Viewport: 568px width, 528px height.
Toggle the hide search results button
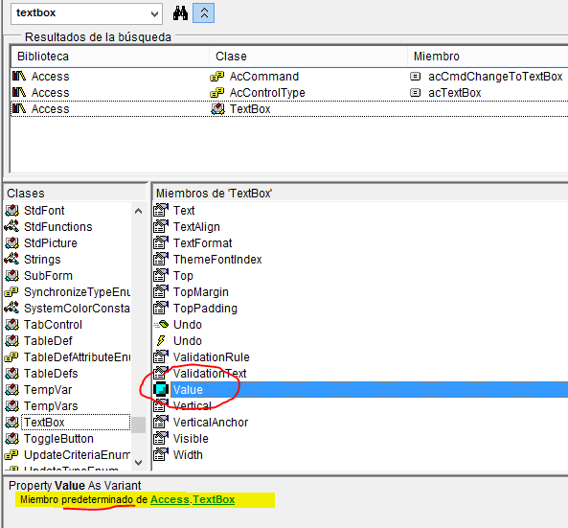204,13
